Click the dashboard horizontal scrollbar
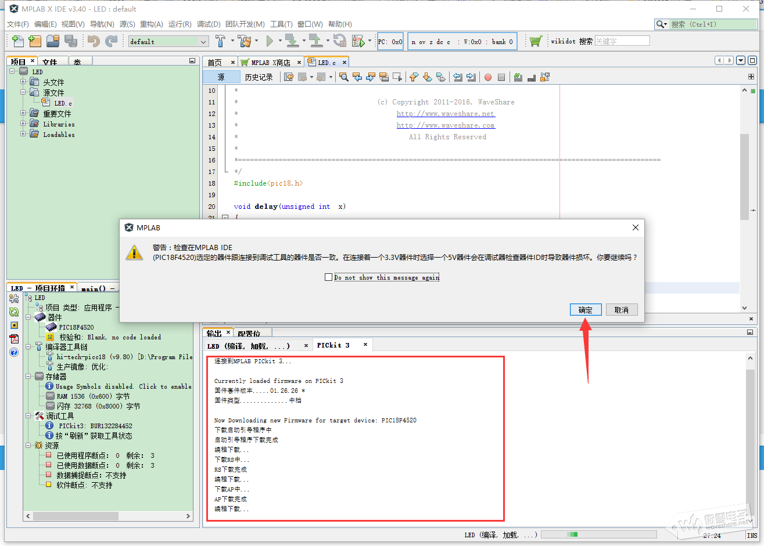This screenshot has height=546, width=764. [x=76, y=516]
